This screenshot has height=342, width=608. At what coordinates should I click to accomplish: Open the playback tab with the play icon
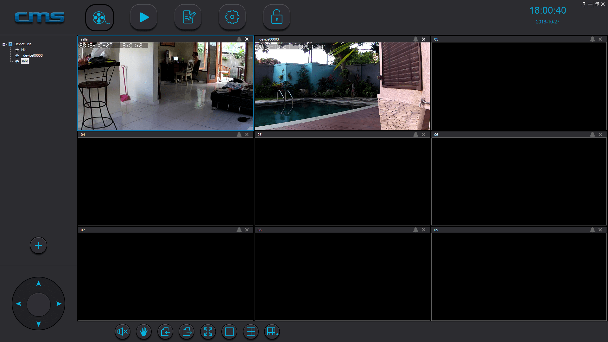pyautogui.click(x=144, y=17)
